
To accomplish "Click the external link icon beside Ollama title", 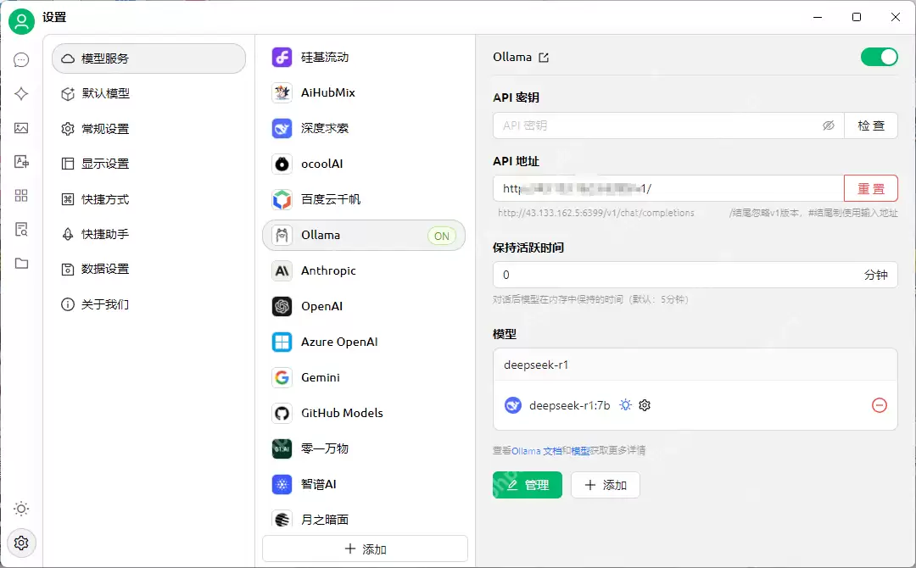I will pyautogui.click(x=543, y=57).
